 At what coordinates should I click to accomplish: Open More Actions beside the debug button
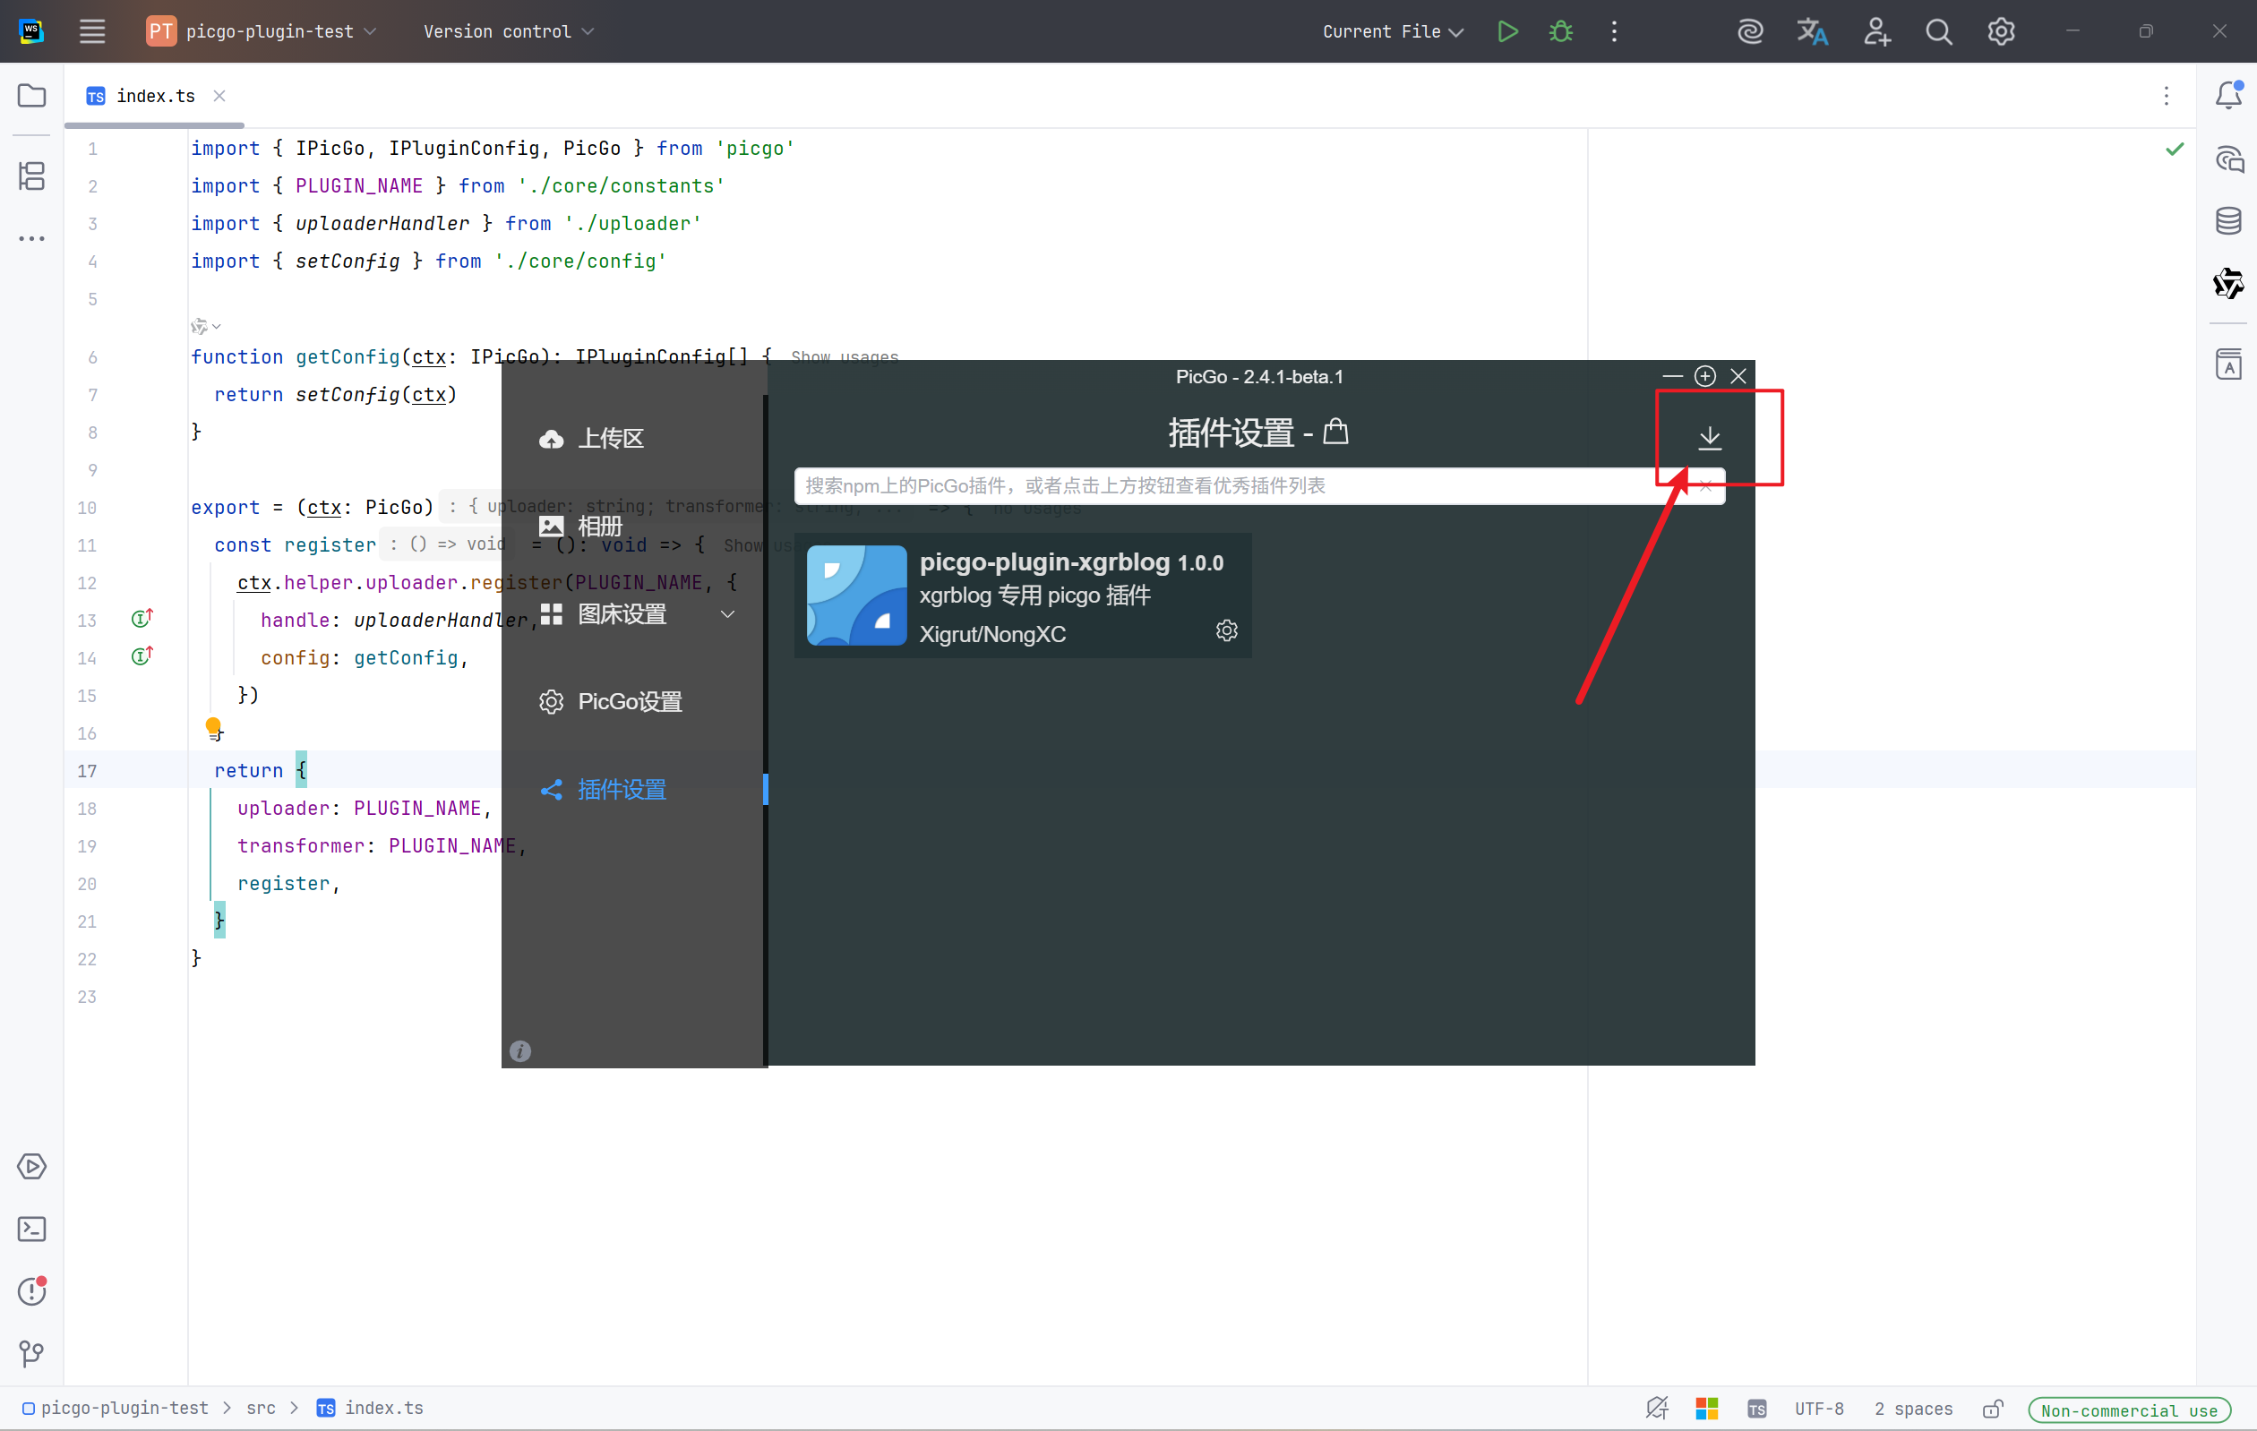(1613, 31)
